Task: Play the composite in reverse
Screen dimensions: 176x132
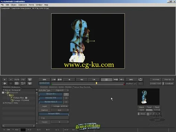Action: pyautogui.click(x=69, y=79)
